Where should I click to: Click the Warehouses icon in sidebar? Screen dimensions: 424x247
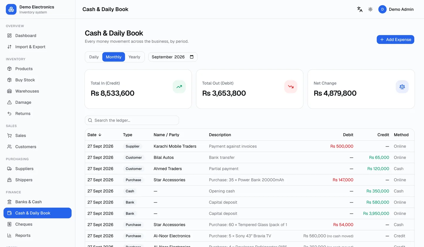pyautogui.click(x=9, y=91)
